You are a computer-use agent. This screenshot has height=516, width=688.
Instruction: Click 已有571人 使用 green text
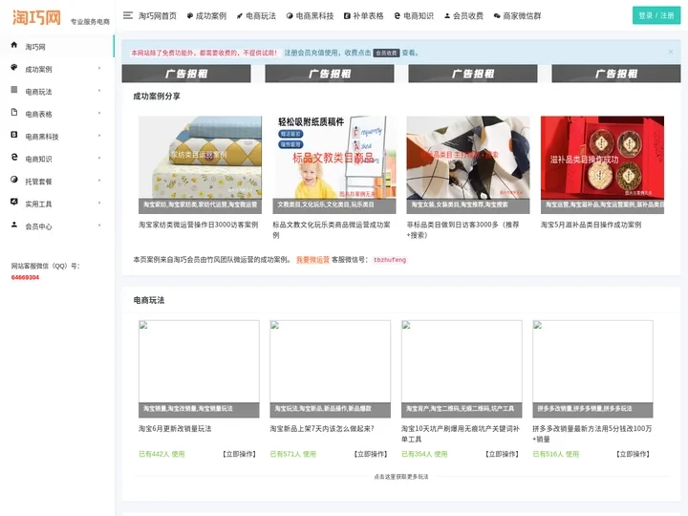click(292, 454)
